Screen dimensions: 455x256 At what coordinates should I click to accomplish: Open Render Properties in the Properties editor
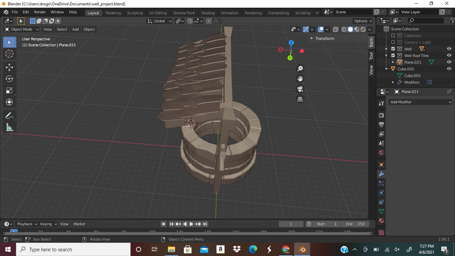click(381, 115)
